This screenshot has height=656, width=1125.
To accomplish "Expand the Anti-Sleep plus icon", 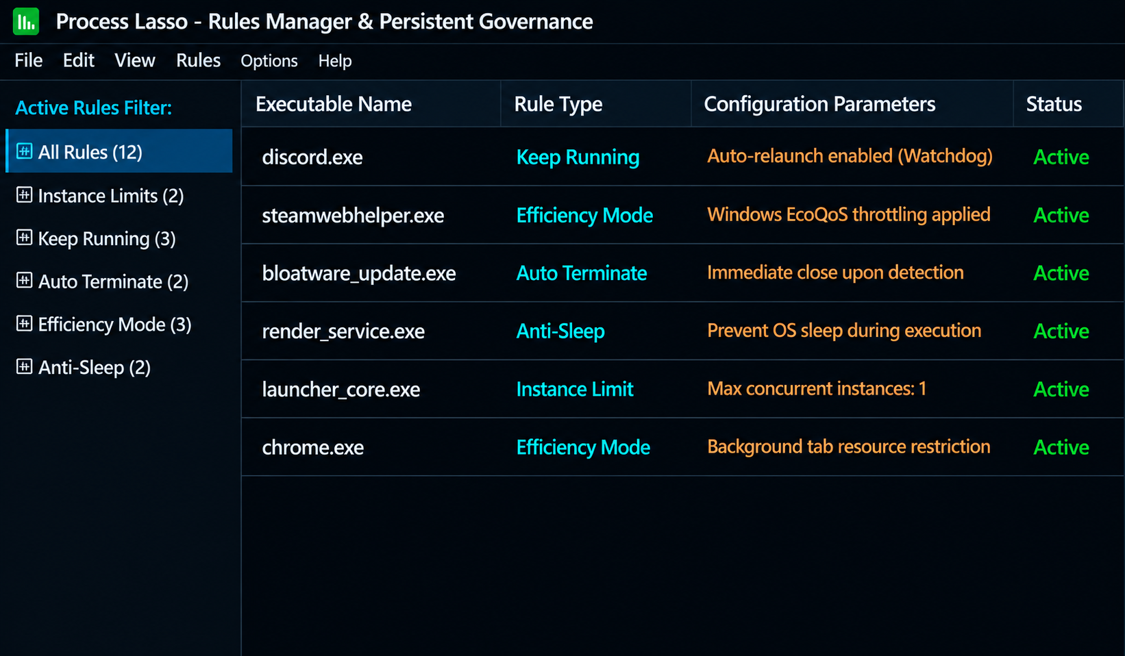I will point(24,366).
